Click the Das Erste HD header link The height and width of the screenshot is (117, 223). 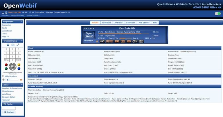pyautogui.click(x=15, y=12)
